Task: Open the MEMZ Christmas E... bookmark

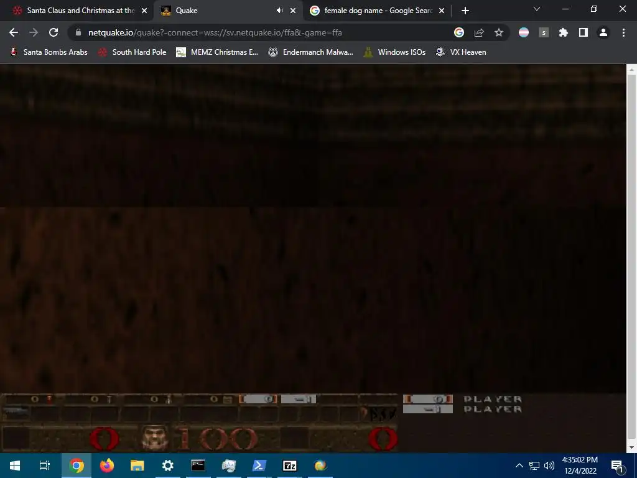Action: 217,52
